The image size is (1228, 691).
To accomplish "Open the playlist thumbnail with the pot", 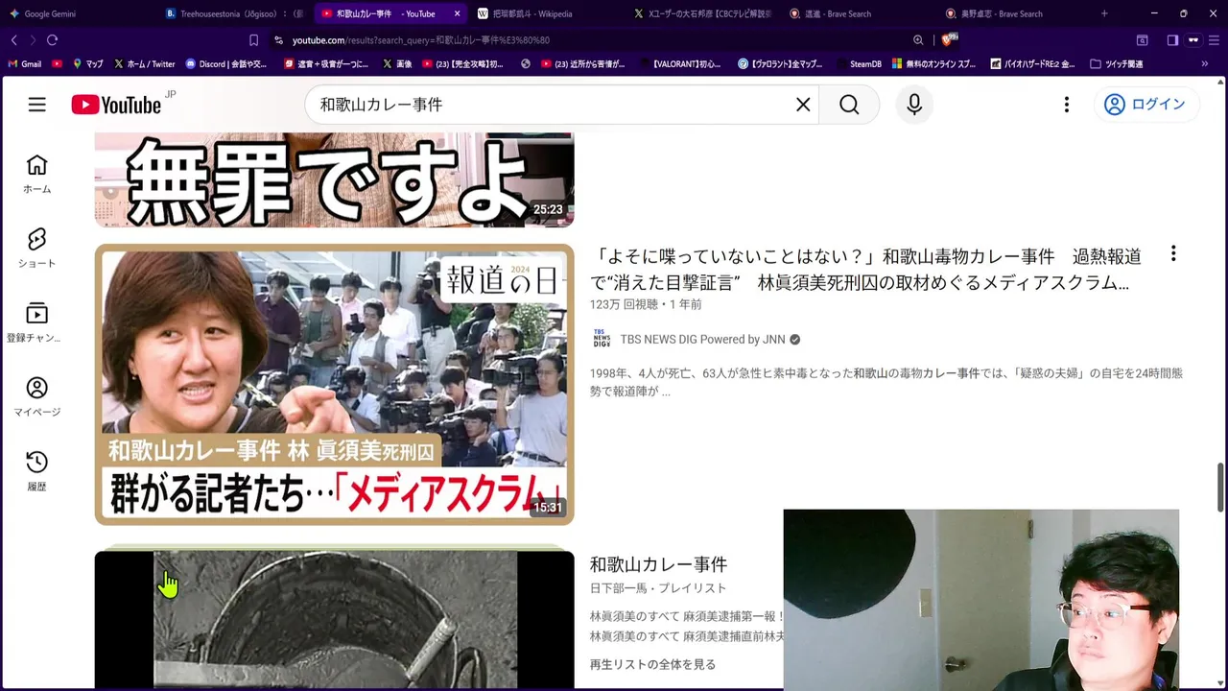I will pos(334,619).
